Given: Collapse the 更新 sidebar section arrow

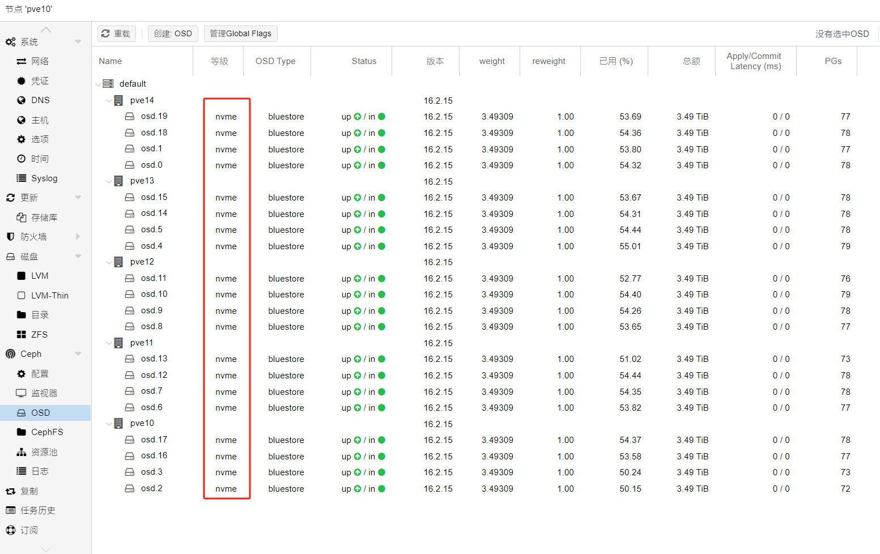Looking at the screenshot, I should 78,197.
